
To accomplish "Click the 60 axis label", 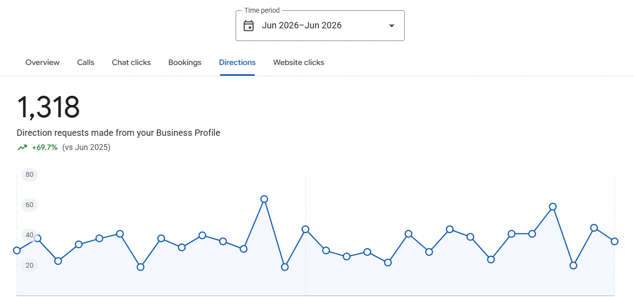I will click(29, 205).
